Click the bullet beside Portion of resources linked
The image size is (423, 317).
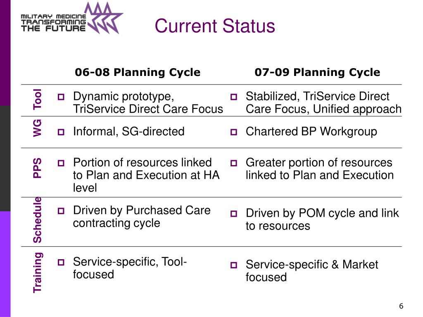pos(61,163)
